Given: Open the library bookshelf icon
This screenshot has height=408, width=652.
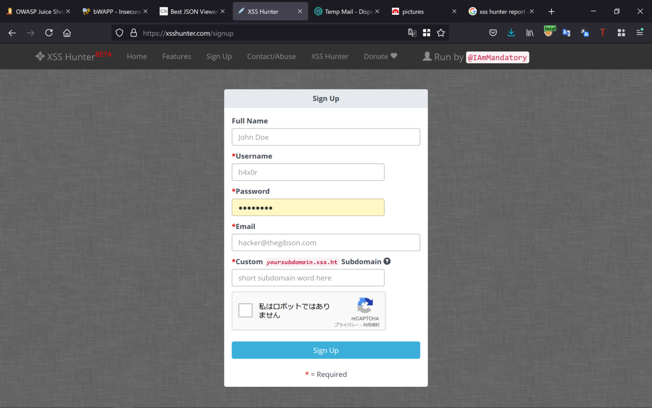Looking at the screenshot, I should pos(530,33).
